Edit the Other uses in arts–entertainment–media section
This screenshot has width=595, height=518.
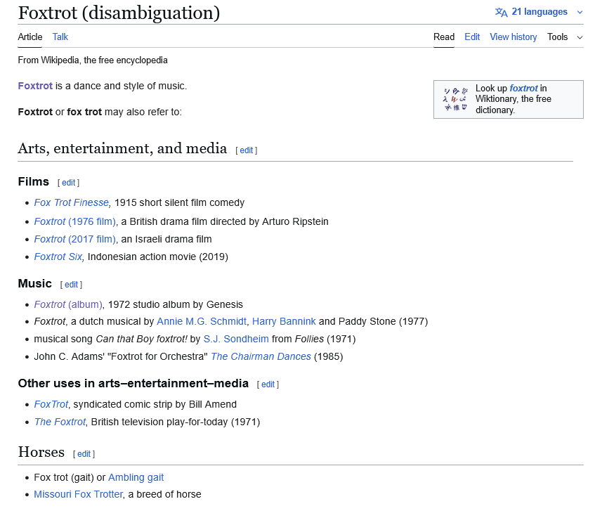coord(268,384)
